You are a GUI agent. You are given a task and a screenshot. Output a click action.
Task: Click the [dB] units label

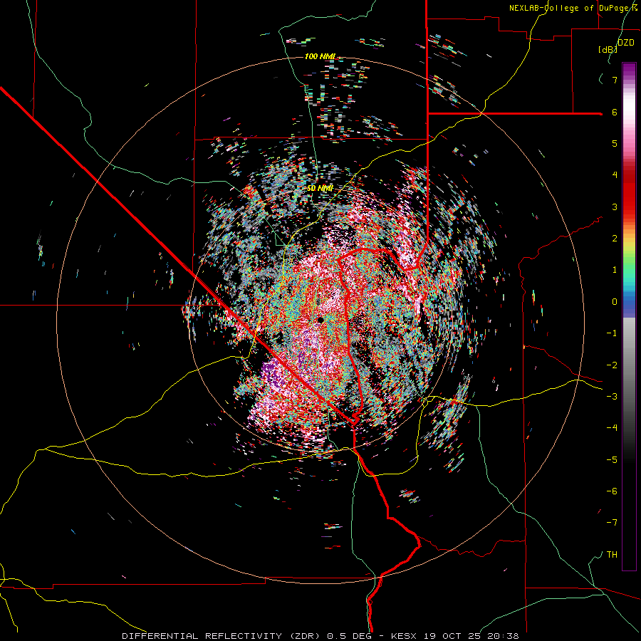(x=608, y=49)
